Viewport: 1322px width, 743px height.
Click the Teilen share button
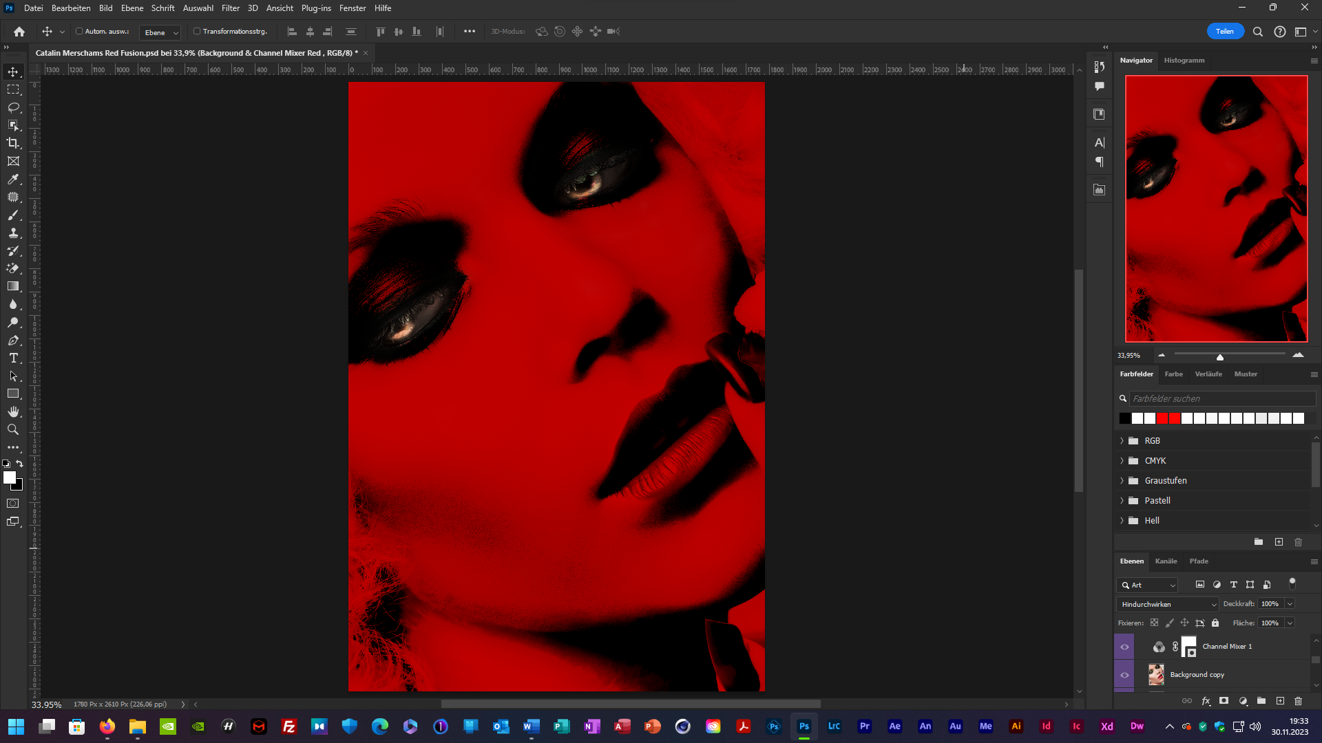tap(1224, 32)
